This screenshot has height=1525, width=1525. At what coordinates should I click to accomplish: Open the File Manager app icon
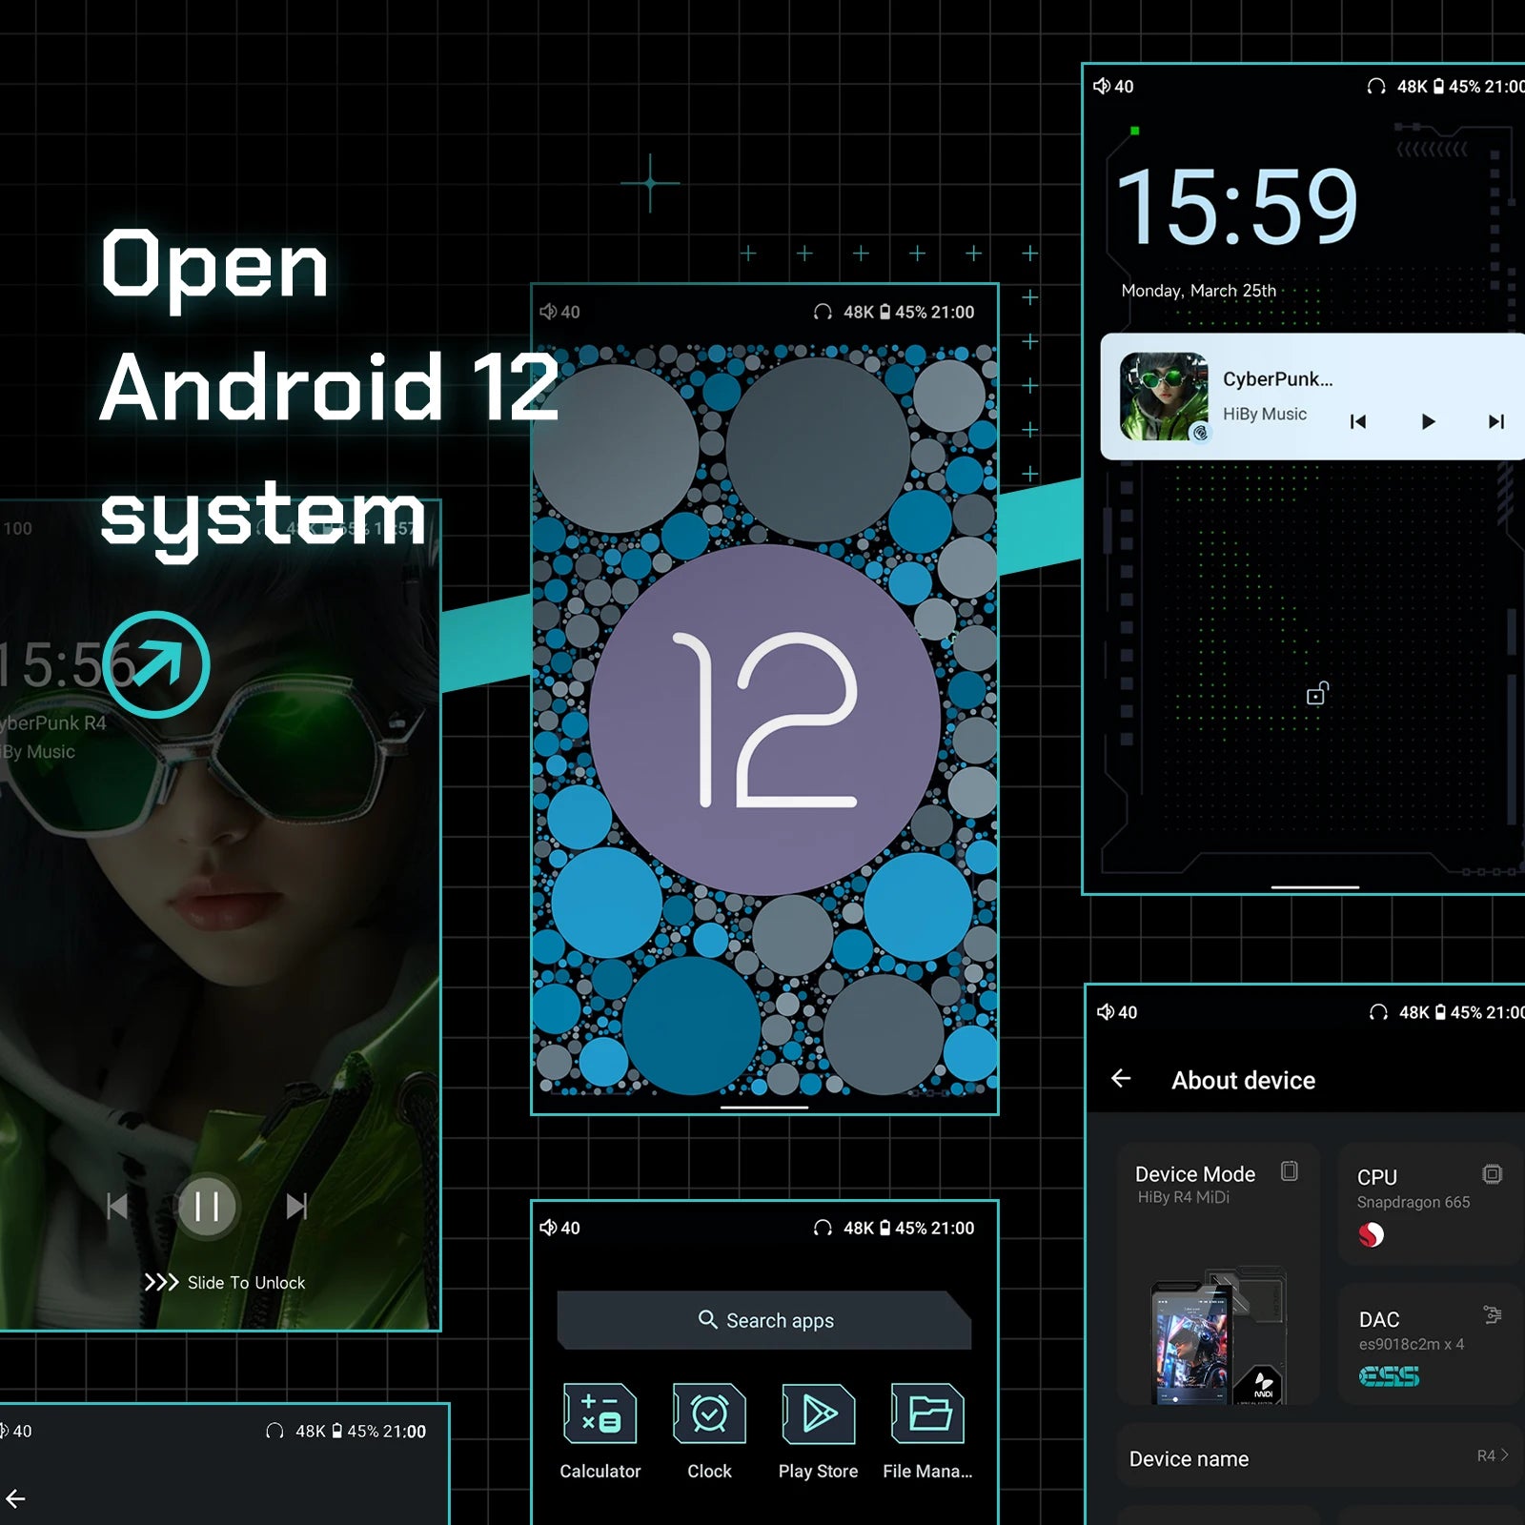pos(927,1414)
